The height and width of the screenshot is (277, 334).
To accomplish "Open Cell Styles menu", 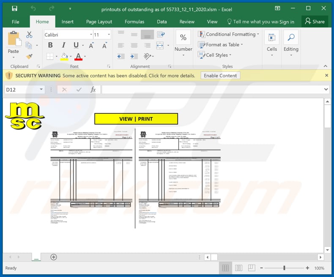I will point(214,55).
